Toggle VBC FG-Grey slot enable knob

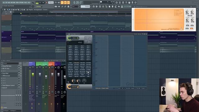(19, 68)
